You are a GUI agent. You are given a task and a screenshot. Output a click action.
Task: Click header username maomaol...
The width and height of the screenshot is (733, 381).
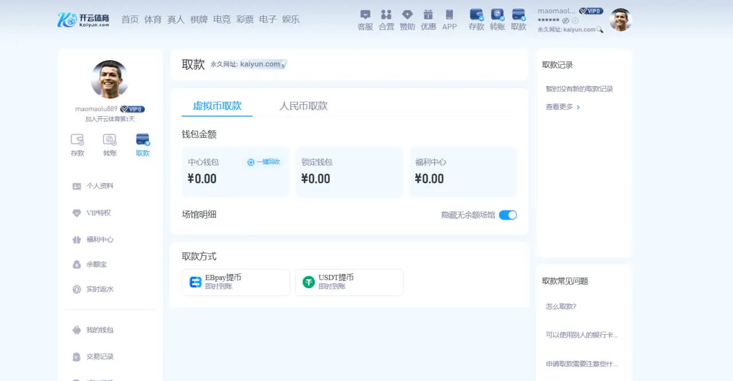[557, 11]
